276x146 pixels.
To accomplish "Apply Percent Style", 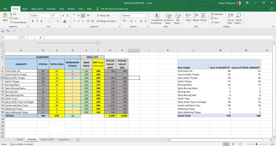I will coord(131,21).
